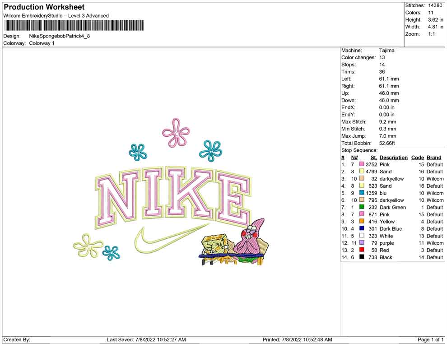Viewport: 447px width, 344px height.
Task: Click the Stops value 14
Action: point(382,65)
